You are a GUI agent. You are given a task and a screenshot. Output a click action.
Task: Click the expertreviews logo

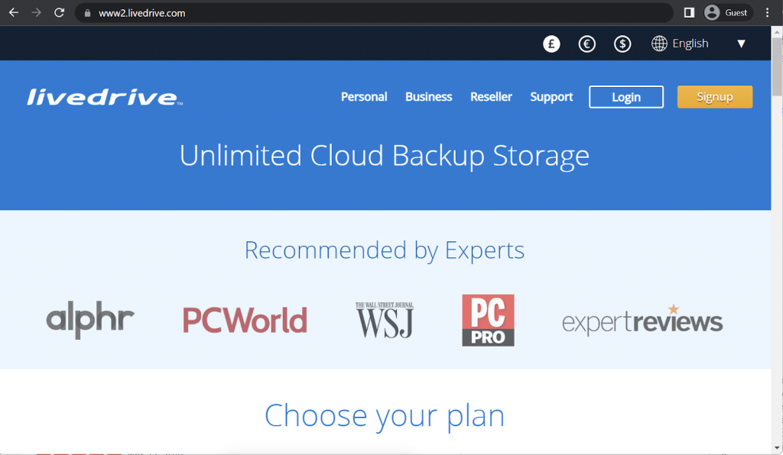pyautogui.click(x=642, y=321)
